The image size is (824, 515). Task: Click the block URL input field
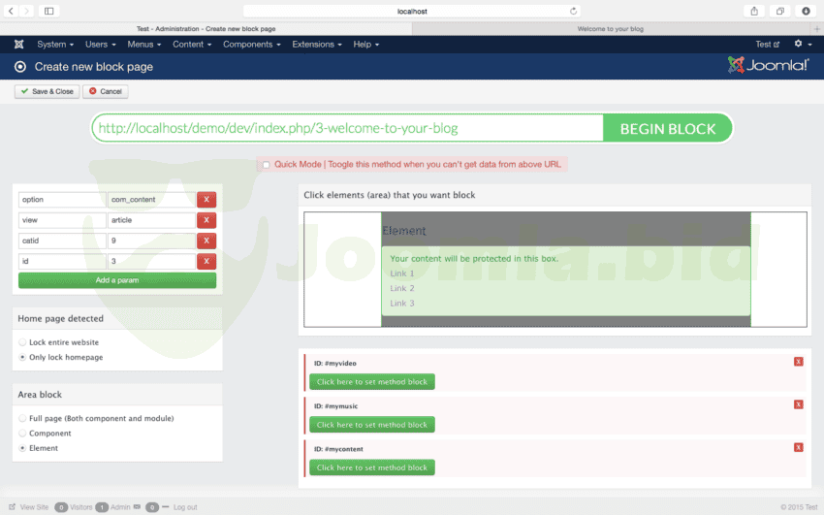pos(347,128)
